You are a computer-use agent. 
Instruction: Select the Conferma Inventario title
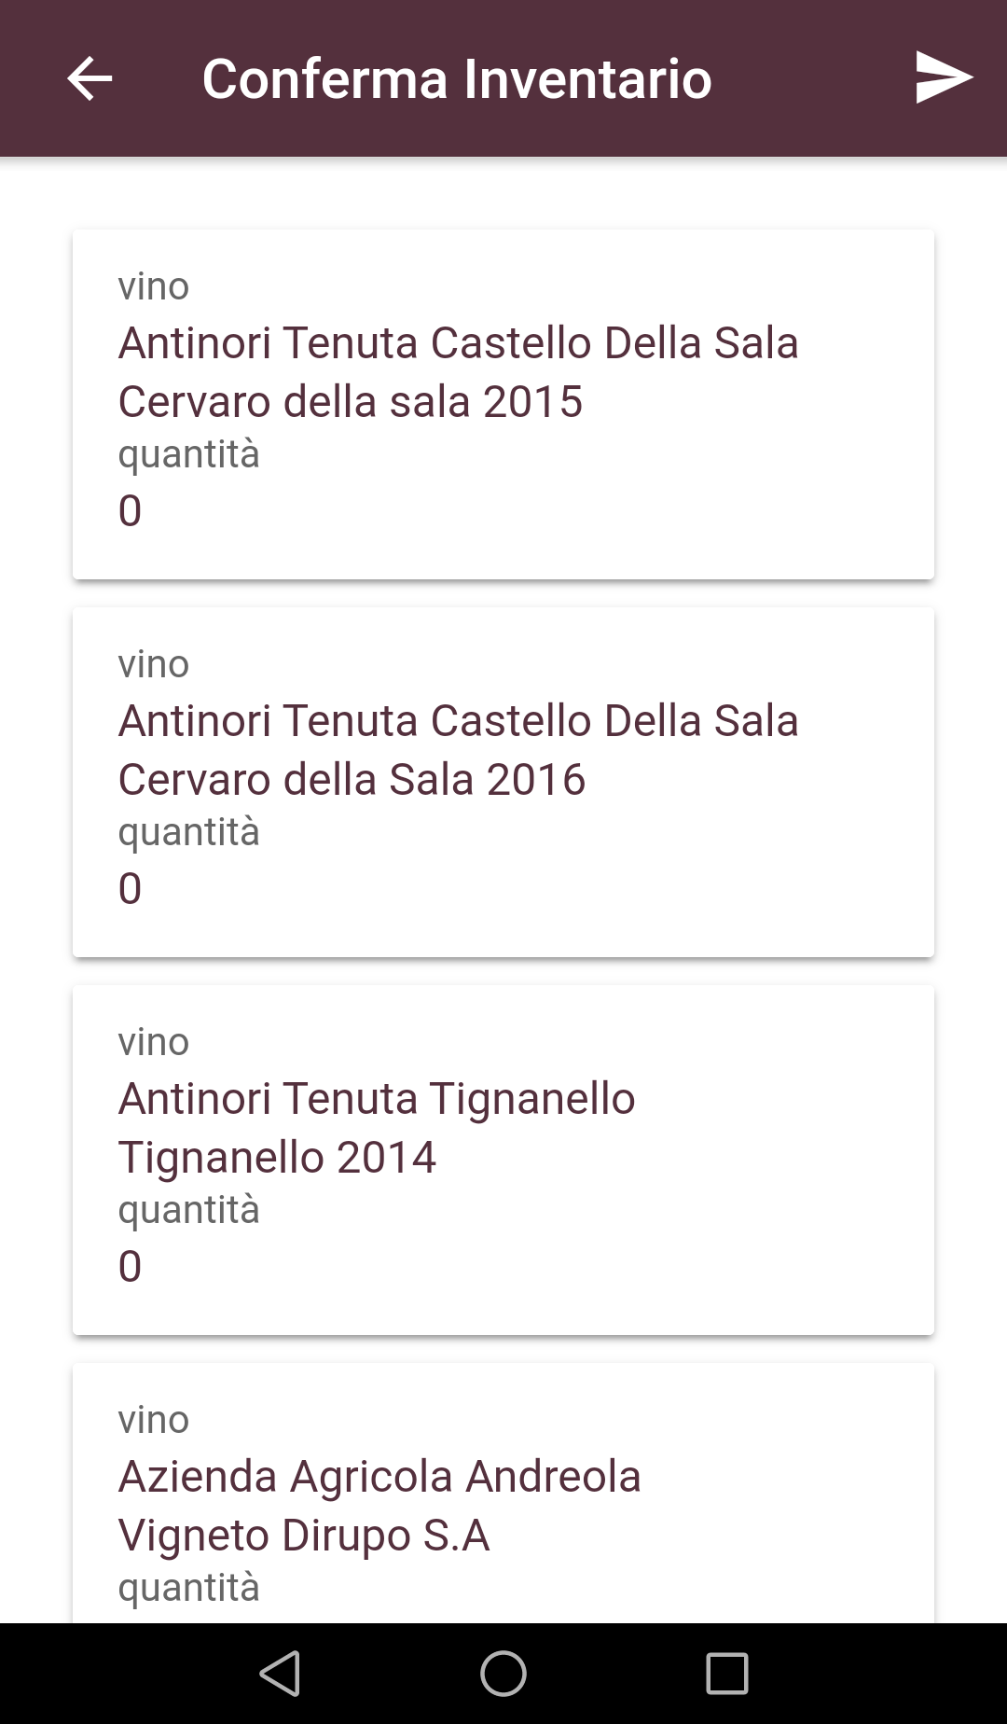(457, 78)
